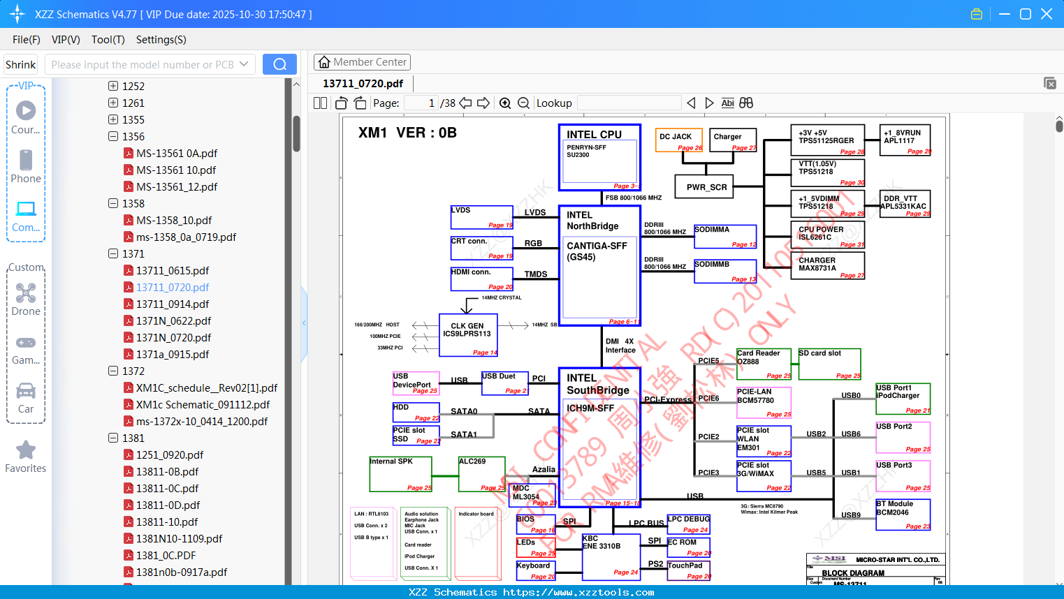Open MS-13561 10.pdf
The width and height of the screenshot is (1064, 599).
click(176, 170)
